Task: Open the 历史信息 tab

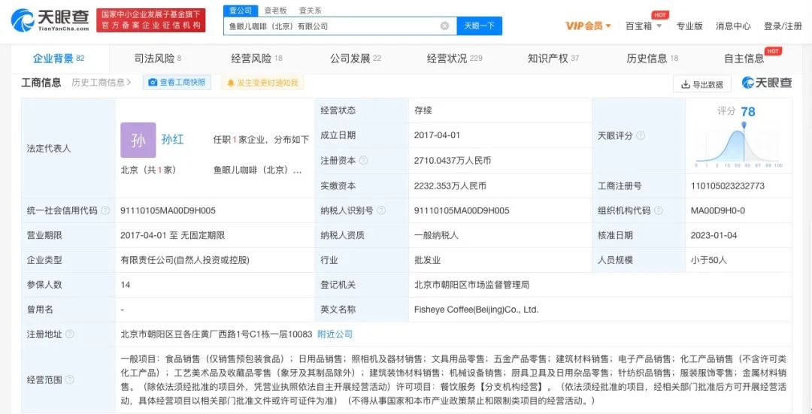Action: (x=652, y=59)
